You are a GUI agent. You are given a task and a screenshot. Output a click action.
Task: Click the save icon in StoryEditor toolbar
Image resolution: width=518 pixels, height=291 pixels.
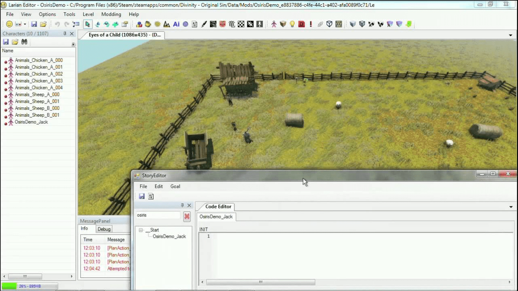(142, 197)
